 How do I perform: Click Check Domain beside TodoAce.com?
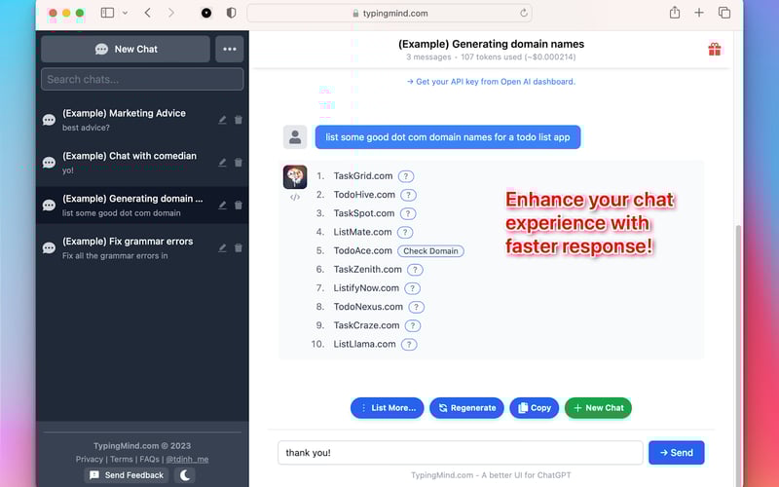point(430,251)
